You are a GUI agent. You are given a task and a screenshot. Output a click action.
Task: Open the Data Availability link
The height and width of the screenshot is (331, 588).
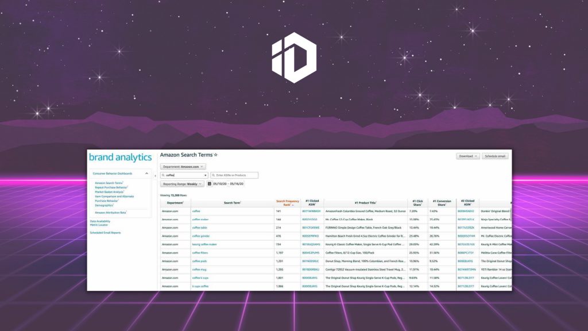(x=100, y=221)
